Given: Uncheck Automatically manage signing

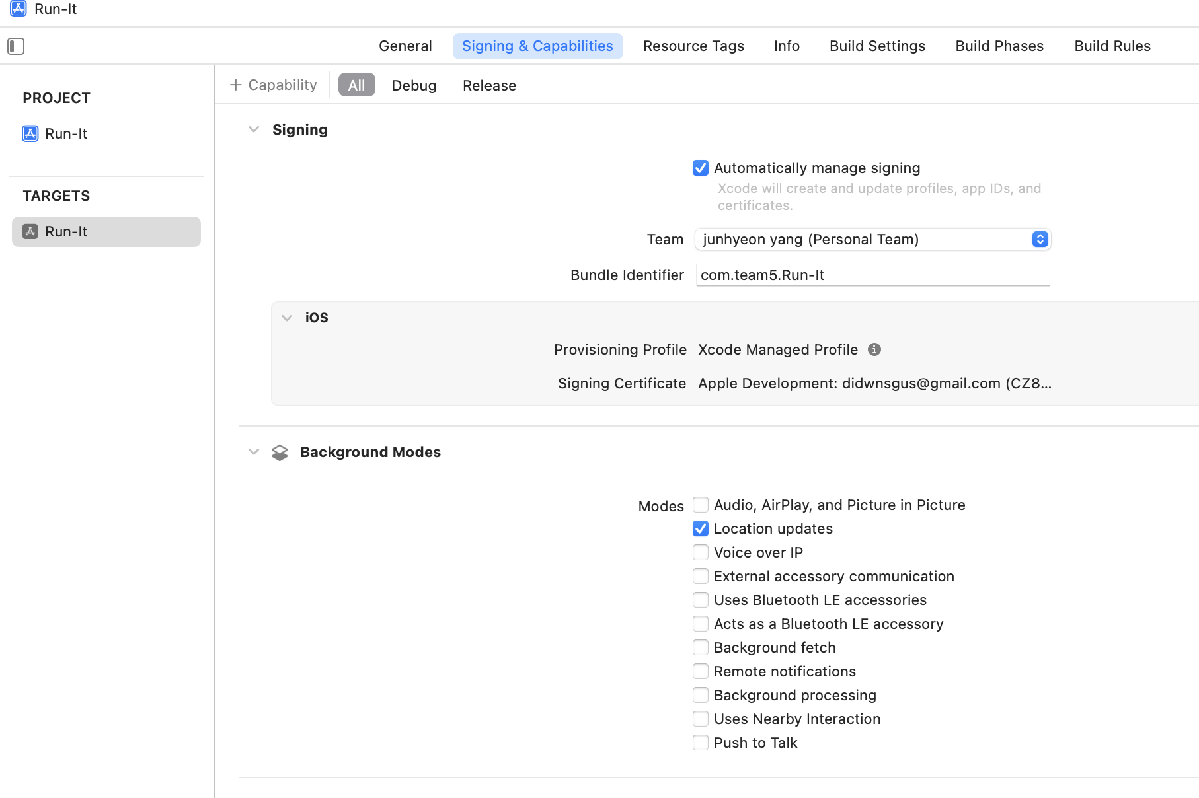Looking at the screenshot, I should 701,168.
